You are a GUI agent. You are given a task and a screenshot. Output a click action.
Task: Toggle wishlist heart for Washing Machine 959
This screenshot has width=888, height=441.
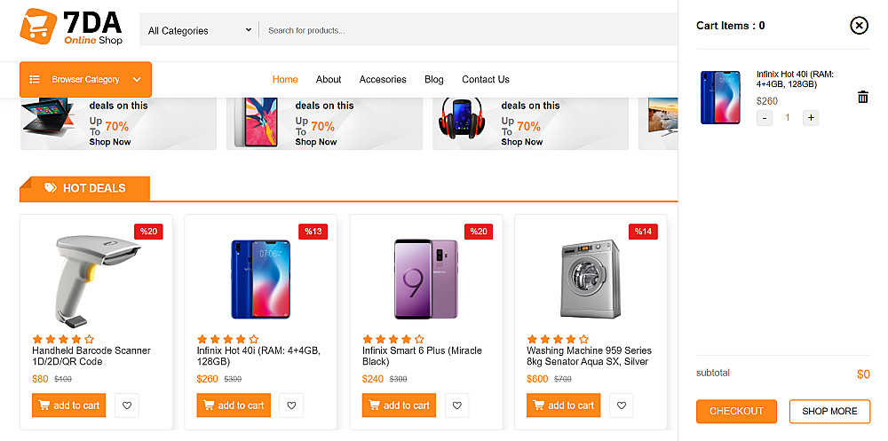[622, 406]
